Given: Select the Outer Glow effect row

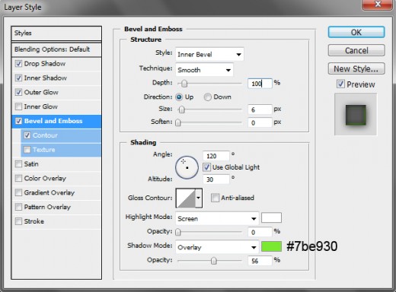Looking at the screenshot, I should pos(56,92).
